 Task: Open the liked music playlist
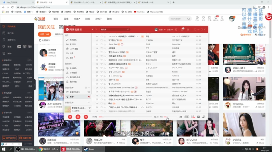point(75,92)
